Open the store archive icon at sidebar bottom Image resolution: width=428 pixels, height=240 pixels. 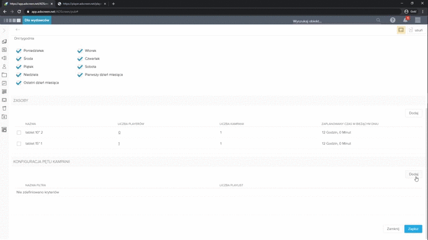(4, 130)
